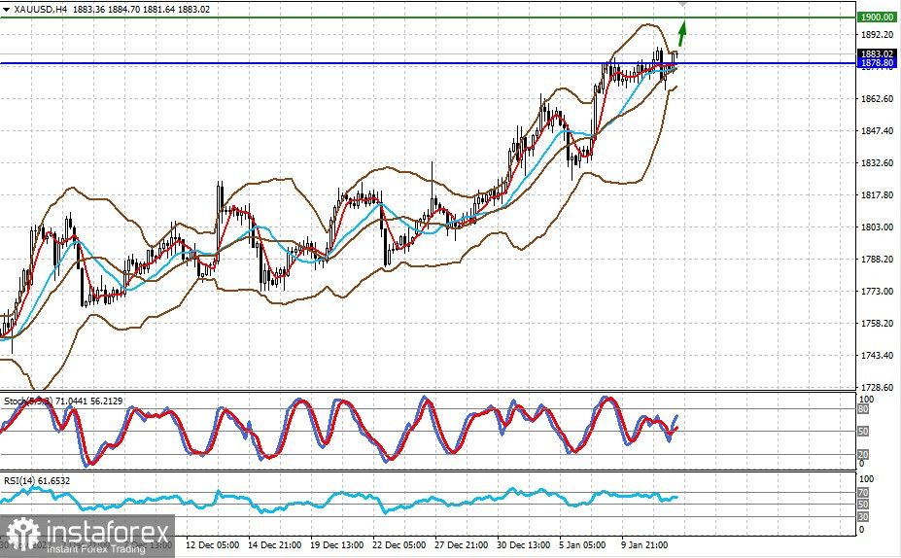
Task: Click the 27 Dec 21:00 time axis label
Action: [x=461, y=544]
